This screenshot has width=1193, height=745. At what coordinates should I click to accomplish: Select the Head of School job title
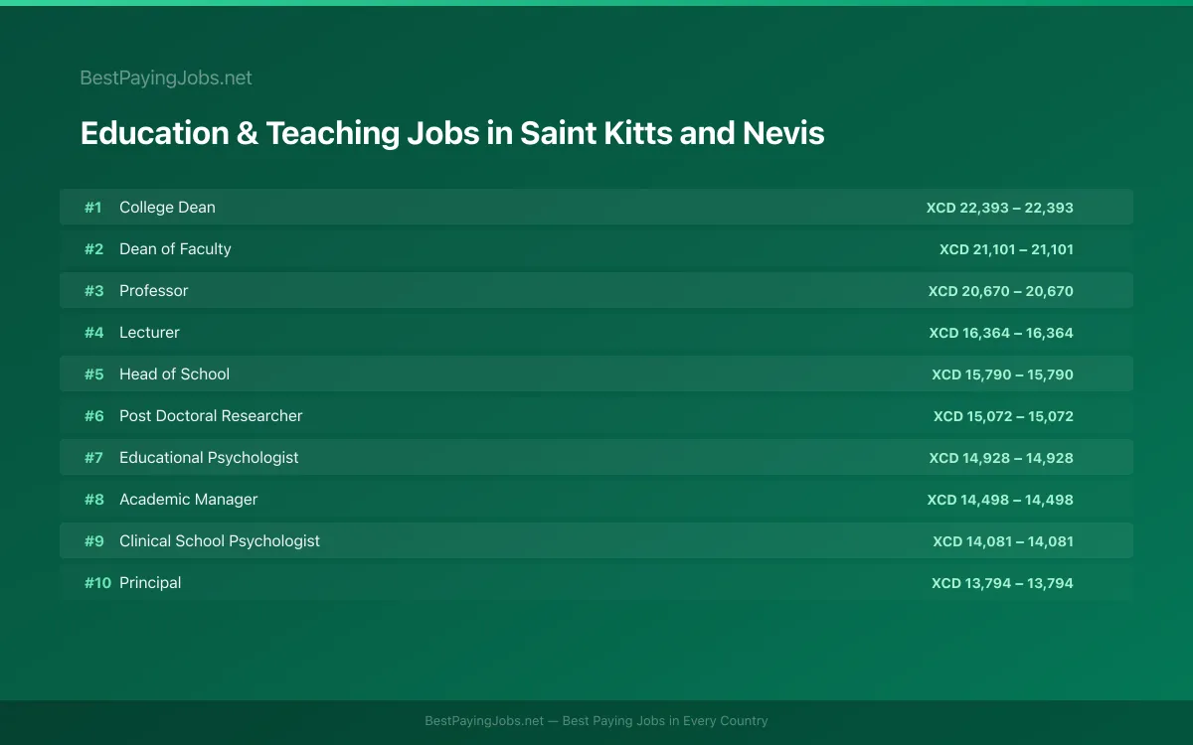[x=174, y=374]
